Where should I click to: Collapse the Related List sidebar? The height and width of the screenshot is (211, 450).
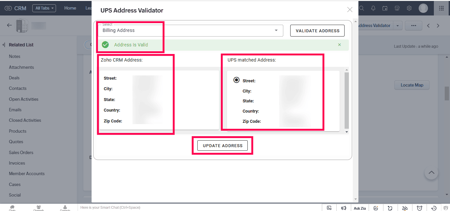pyautogui.click(x=4, y=45)
